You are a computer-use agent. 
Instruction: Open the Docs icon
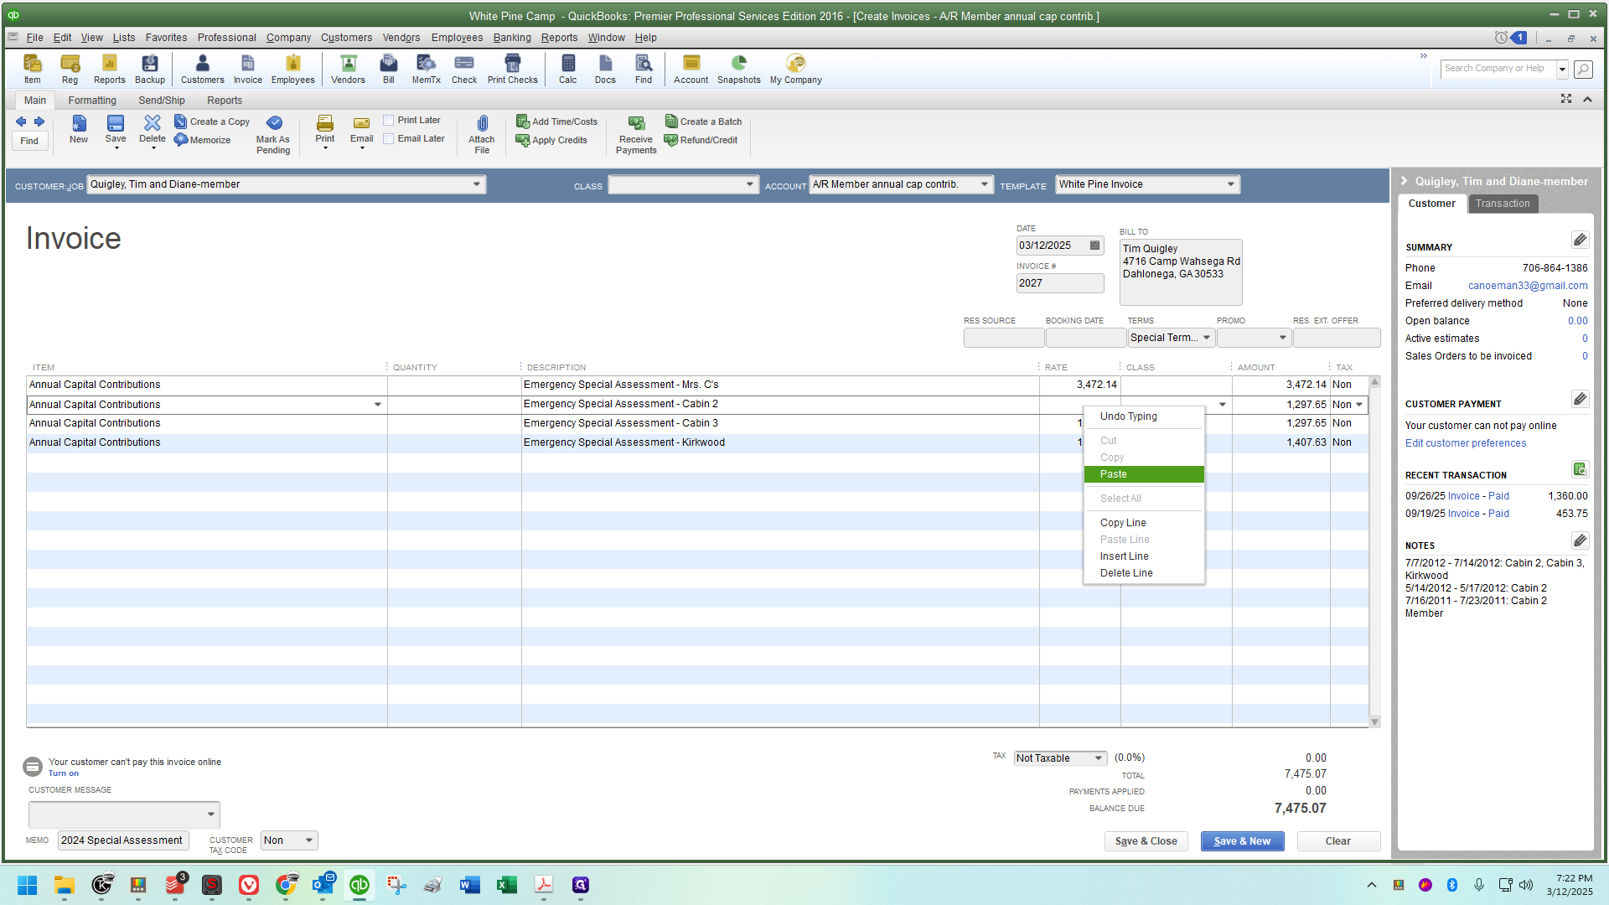[x=605, y=69]
